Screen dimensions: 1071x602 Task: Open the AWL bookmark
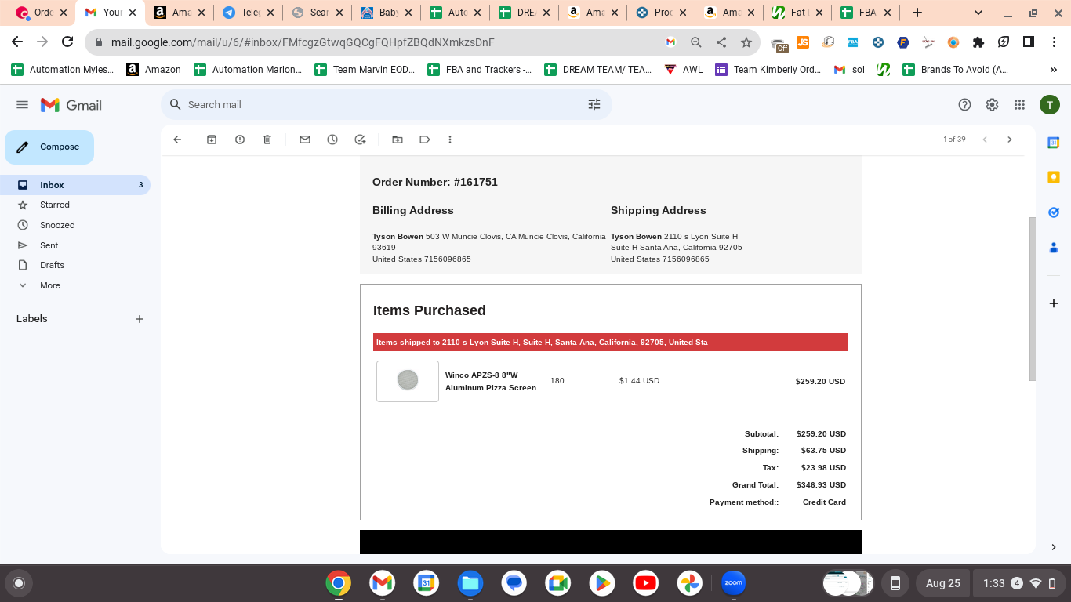[684, 70]
